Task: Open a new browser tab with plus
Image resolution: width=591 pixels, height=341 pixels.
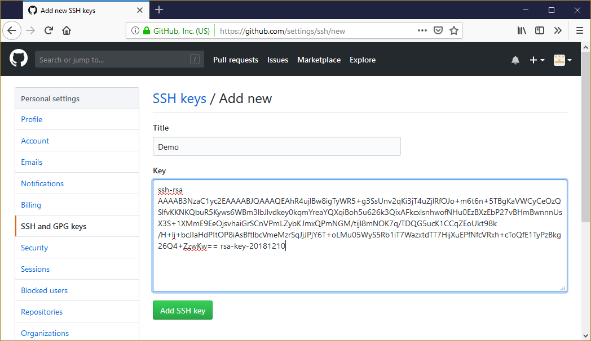Action: coord(159,10)
